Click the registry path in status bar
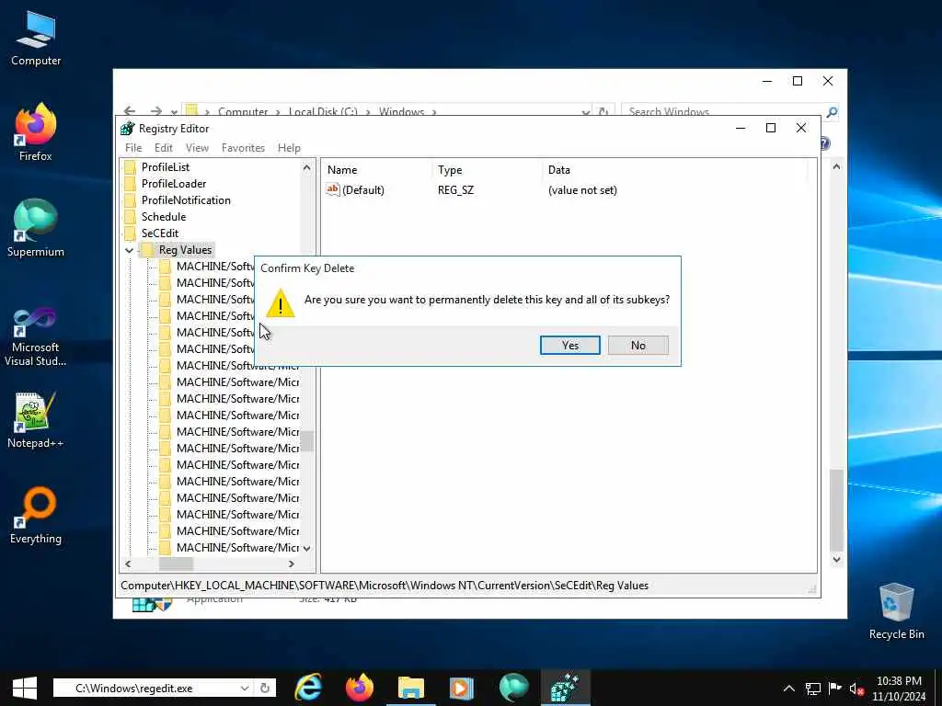The width and height of the screenshot is (942, 706). click(385, 586)
